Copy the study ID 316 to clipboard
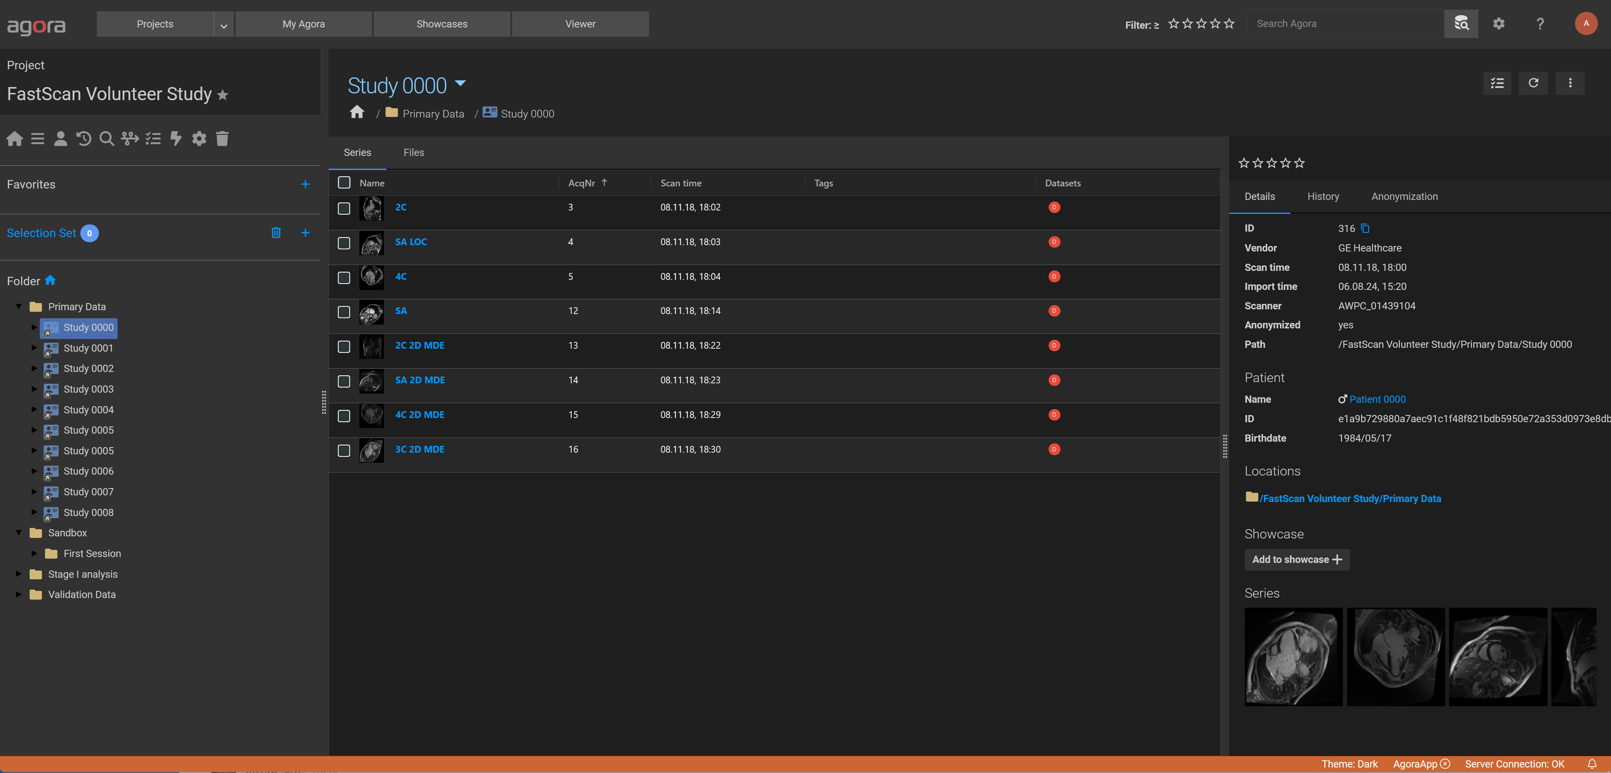The image size is (1611, 773). 1365,229
